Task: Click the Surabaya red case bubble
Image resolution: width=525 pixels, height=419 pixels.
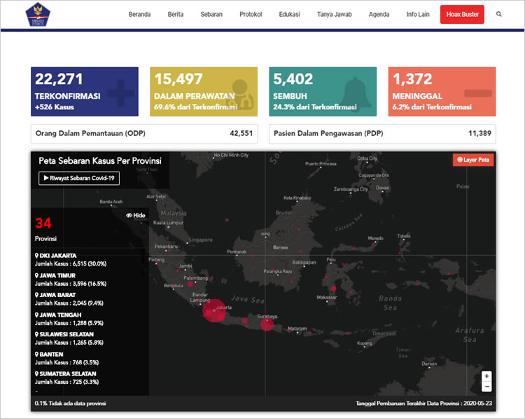Action: click(267, 324)
